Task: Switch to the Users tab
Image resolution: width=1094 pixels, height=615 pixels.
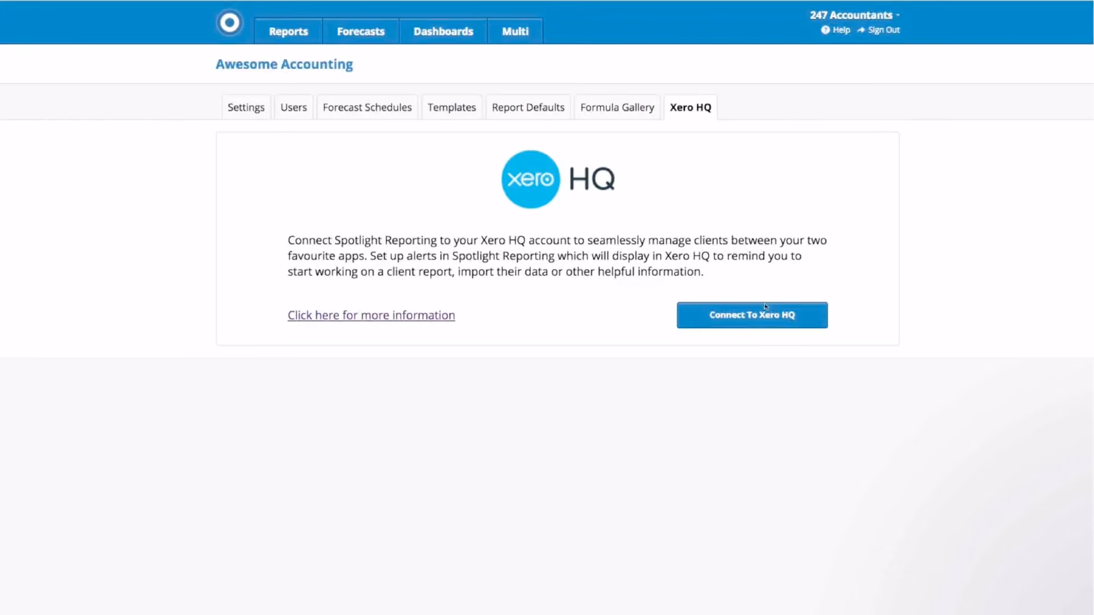Action: point(294,108)
